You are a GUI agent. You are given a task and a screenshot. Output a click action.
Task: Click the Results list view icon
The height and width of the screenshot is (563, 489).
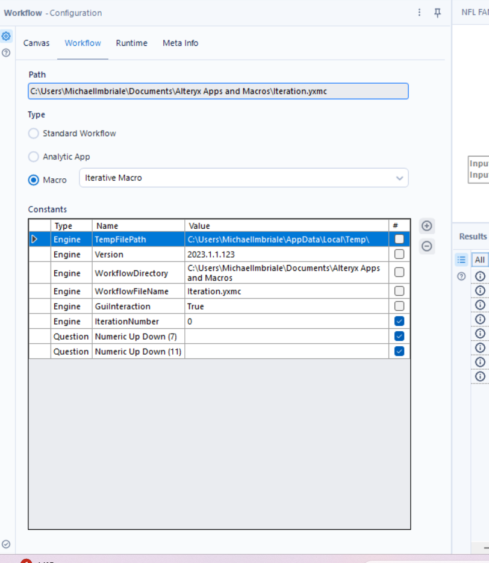tap(461, 260)
